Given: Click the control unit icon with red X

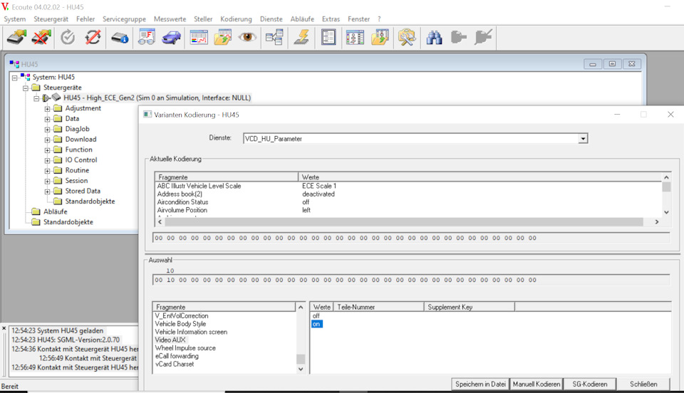Looking at the screenshot, I should point(42,37).
